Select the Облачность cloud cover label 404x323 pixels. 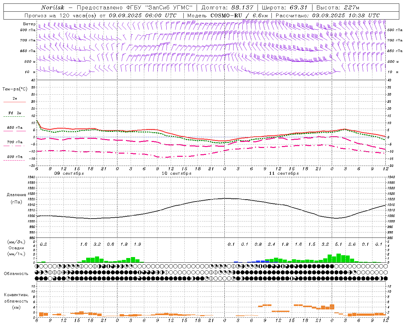click(16, 274)
